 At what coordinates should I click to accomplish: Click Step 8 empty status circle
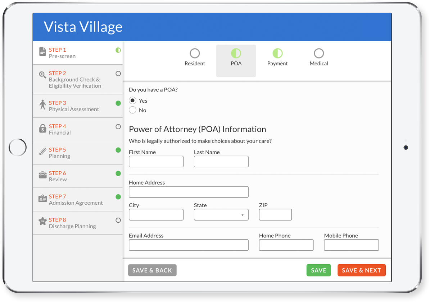118,220
